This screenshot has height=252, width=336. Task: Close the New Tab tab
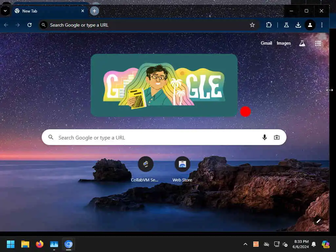(x=83, y=11)
